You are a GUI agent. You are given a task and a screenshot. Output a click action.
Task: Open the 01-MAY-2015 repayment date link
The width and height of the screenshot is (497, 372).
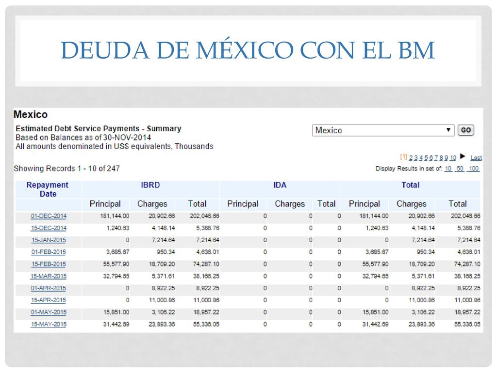[x=49, y=312]
